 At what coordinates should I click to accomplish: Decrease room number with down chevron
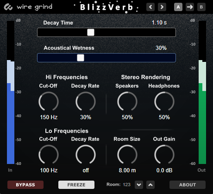tap(139, 185)
